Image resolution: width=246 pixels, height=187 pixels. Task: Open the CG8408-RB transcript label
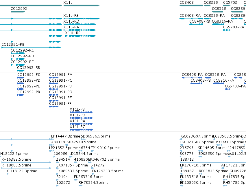(199, 21)
